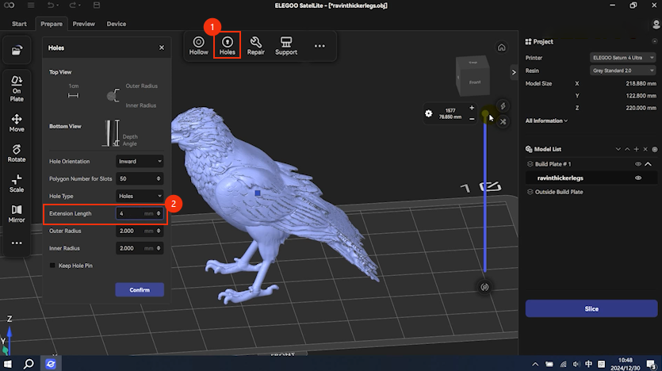
Task: Collapse the right side panel arrow
Action: [514, 72]
